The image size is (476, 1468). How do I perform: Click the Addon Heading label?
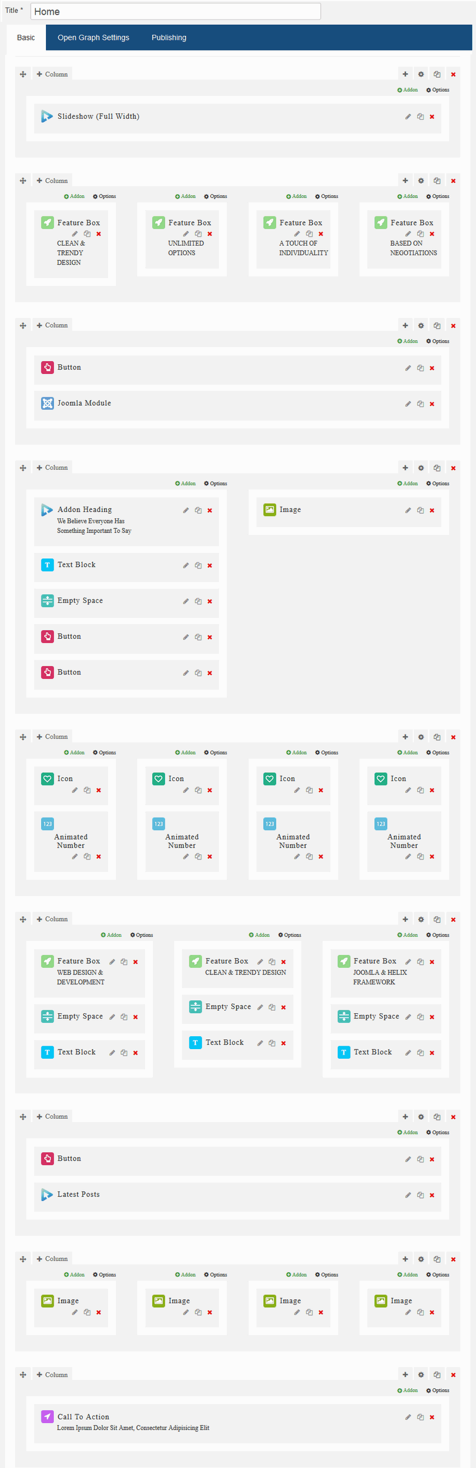[x=85, y=510]
